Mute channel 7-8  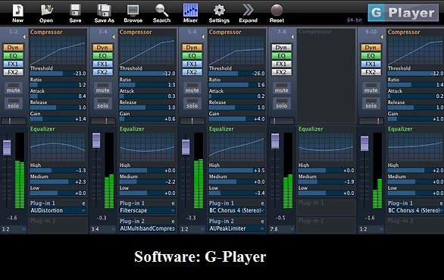tap(282, 88)
